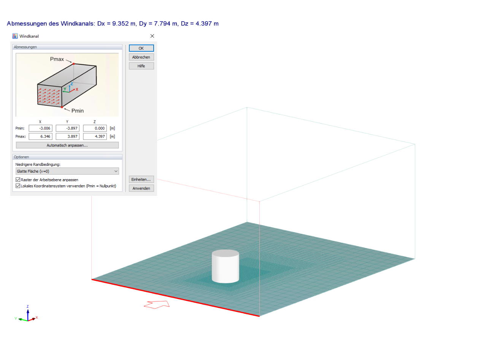The image size is (478, 359).
Task: Click the Pmax Z field showing 4.397
Action: (x=95, y=136)
